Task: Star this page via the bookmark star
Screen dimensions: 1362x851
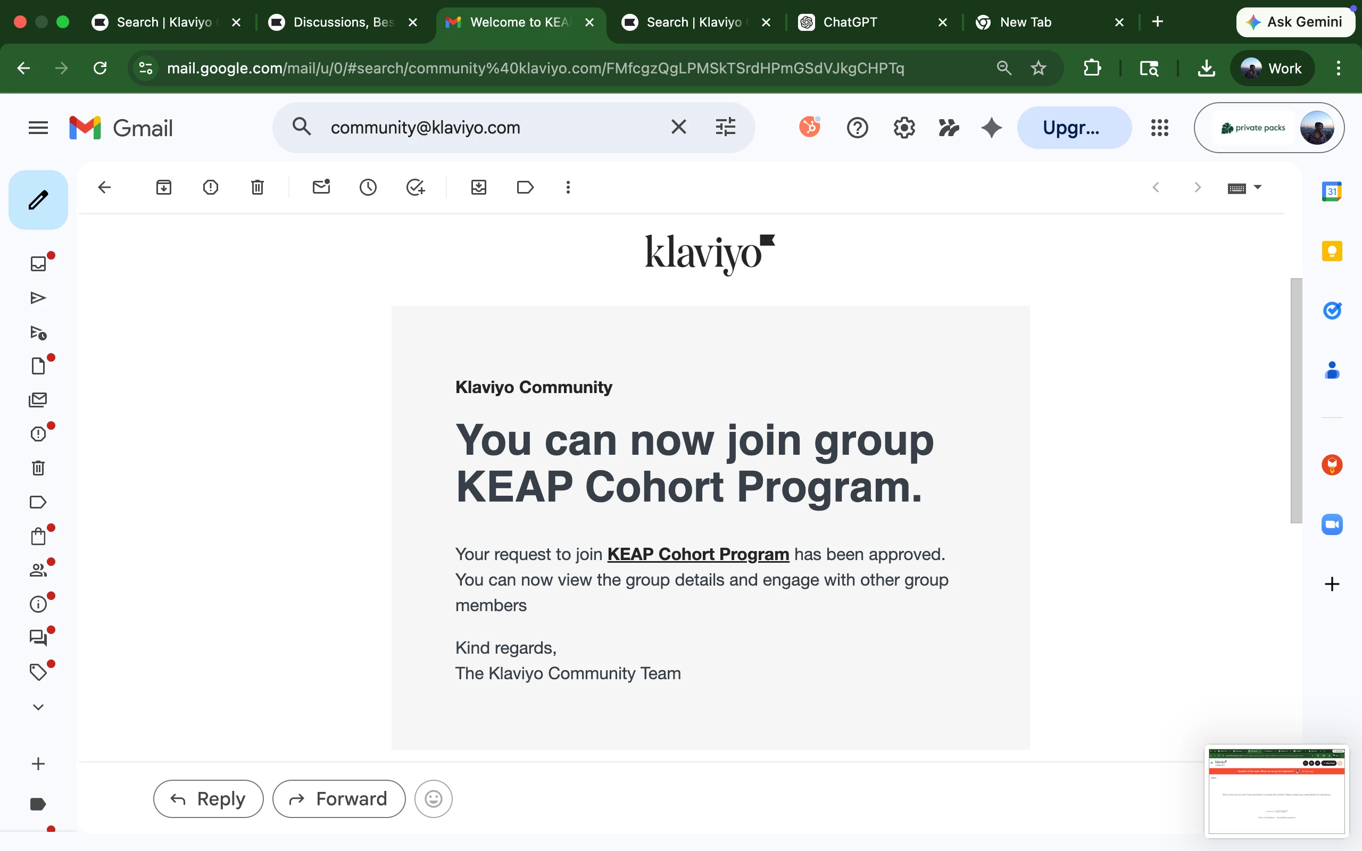Action: pos(1039,68)
